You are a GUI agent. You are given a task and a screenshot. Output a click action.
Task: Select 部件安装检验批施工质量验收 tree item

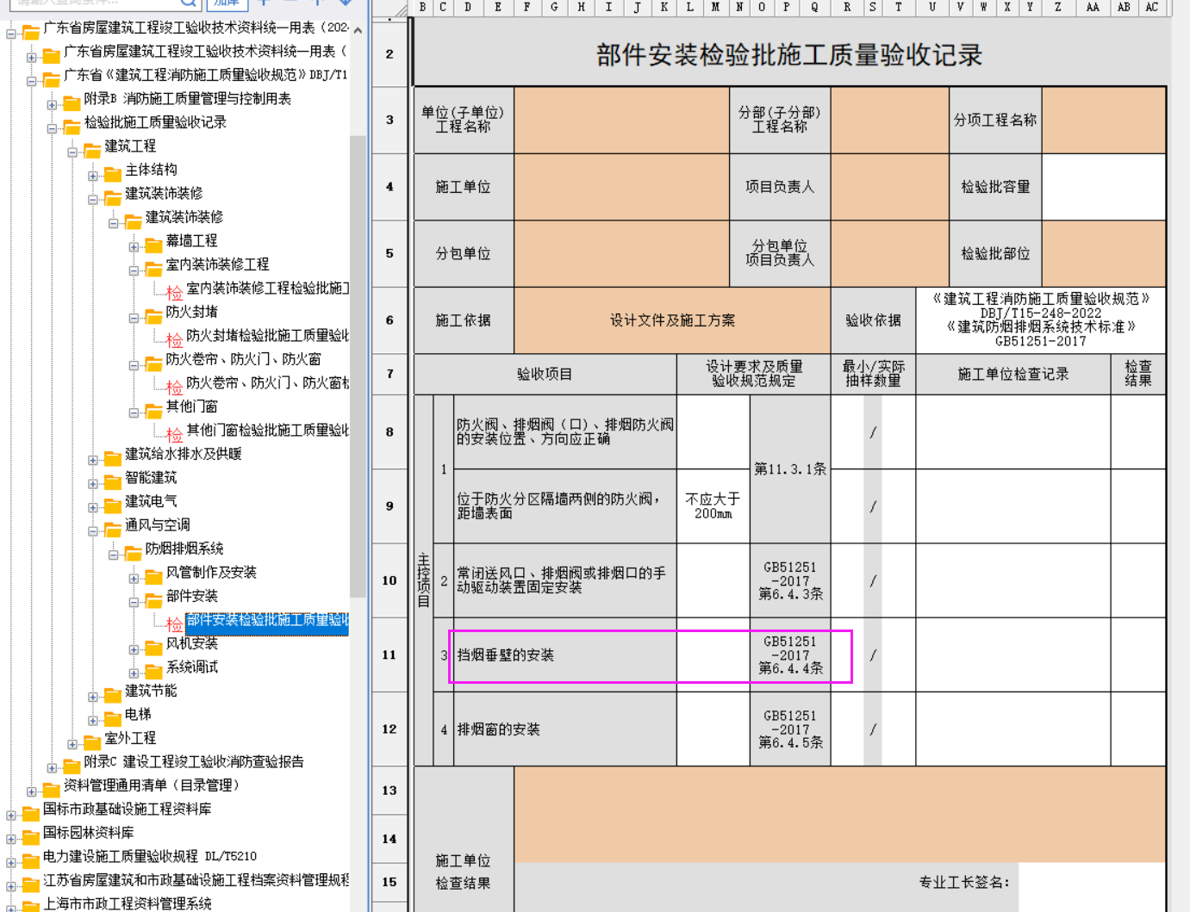[267, 620]
